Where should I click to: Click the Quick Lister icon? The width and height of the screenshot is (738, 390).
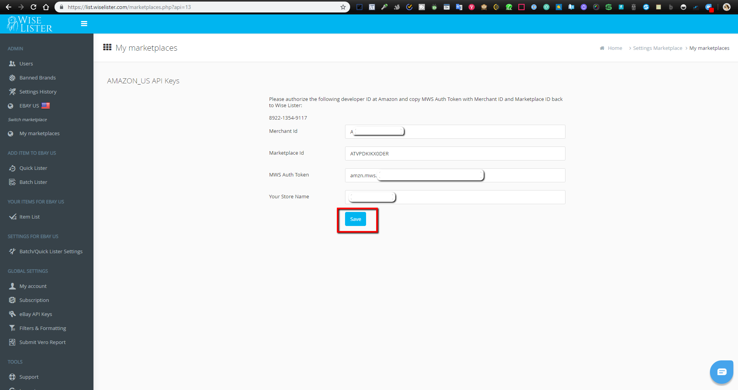point(12,168)
